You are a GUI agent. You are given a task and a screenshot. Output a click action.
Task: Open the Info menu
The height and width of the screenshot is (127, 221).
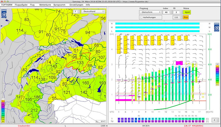coord(88,5)
